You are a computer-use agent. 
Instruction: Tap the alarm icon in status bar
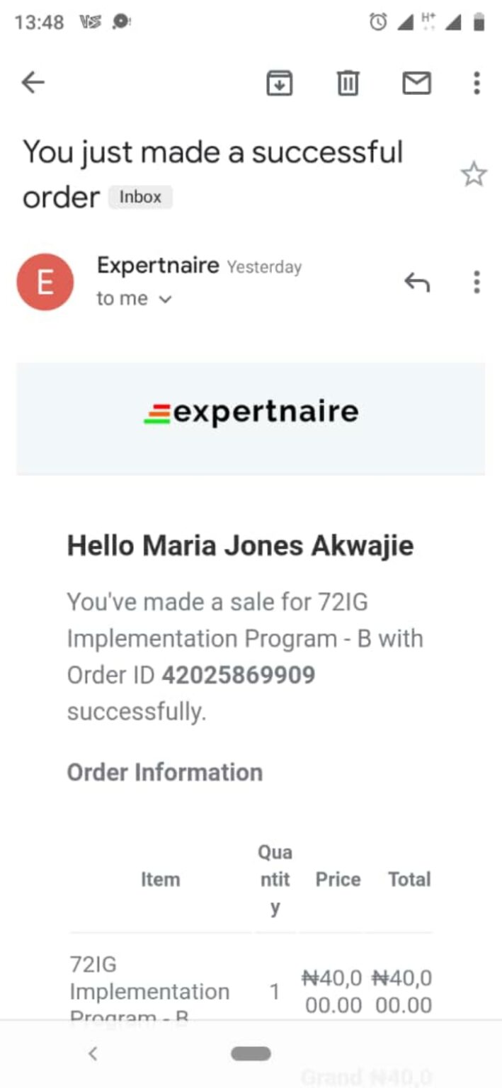(378, 23)
